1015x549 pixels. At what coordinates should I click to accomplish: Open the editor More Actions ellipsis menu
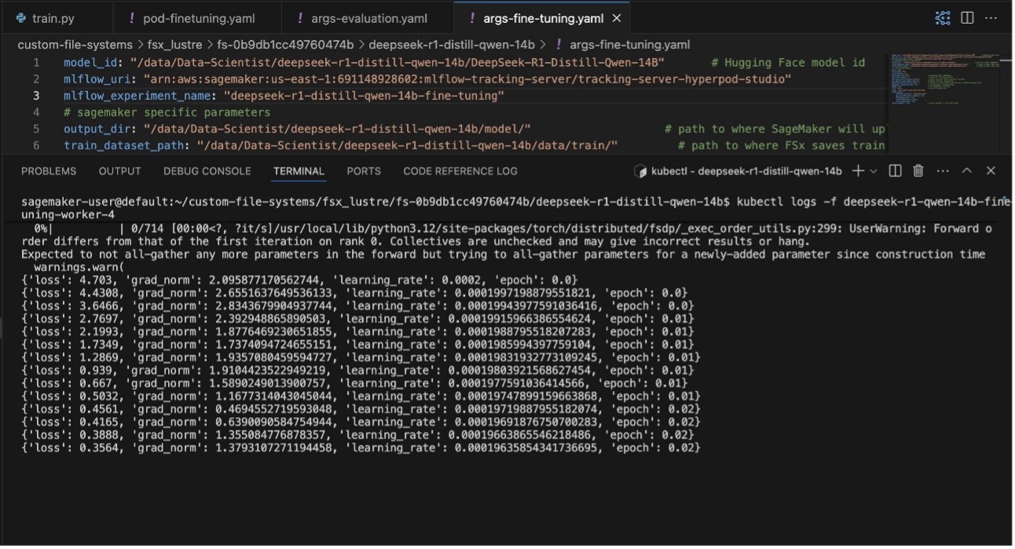pos(991,17)
